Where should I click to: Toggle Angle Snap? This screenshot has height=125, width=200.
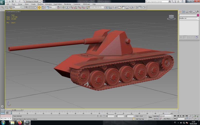76,7
